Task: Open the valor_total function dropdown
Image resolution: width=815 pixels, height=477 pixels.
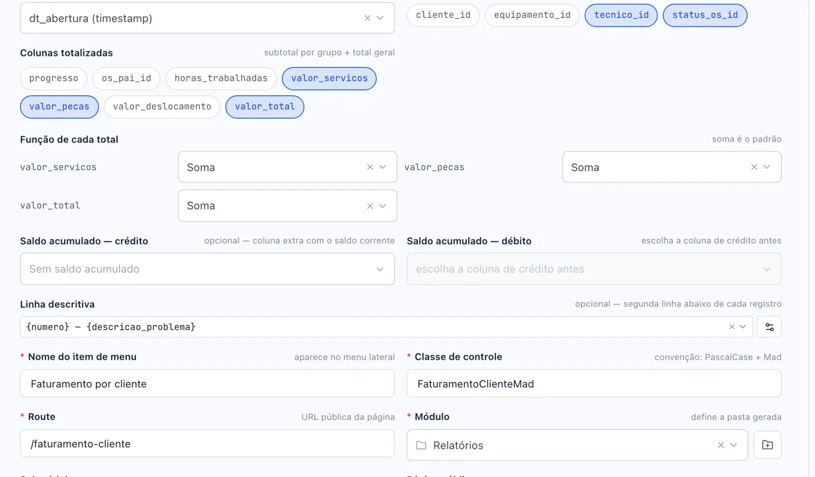Action: [383, 206]
